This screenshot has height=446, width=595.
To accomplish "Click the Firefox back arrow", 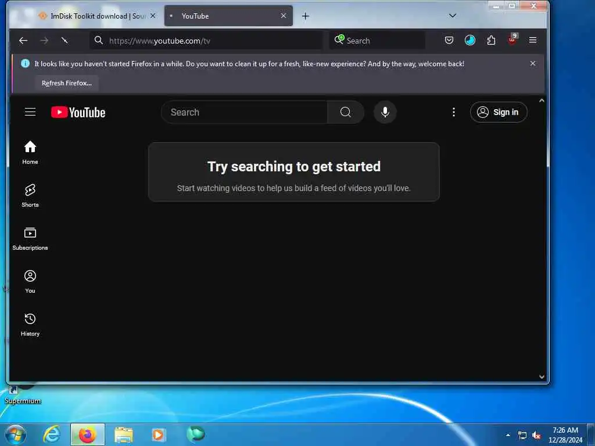I will click(23, 40).
